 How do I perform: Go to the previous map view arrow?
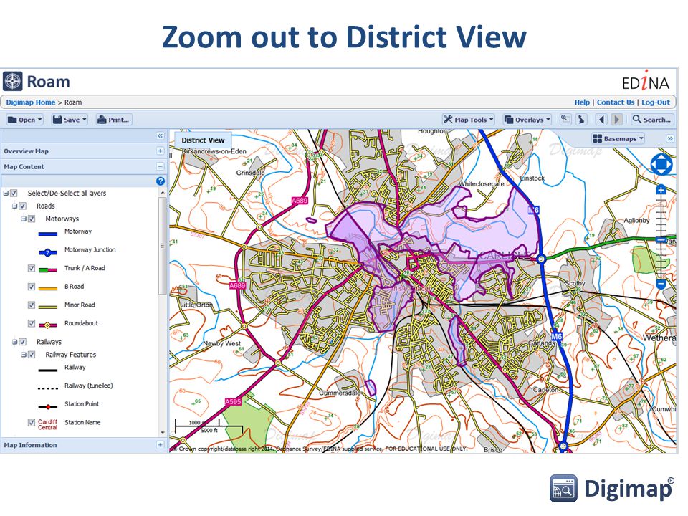[601, 120]
